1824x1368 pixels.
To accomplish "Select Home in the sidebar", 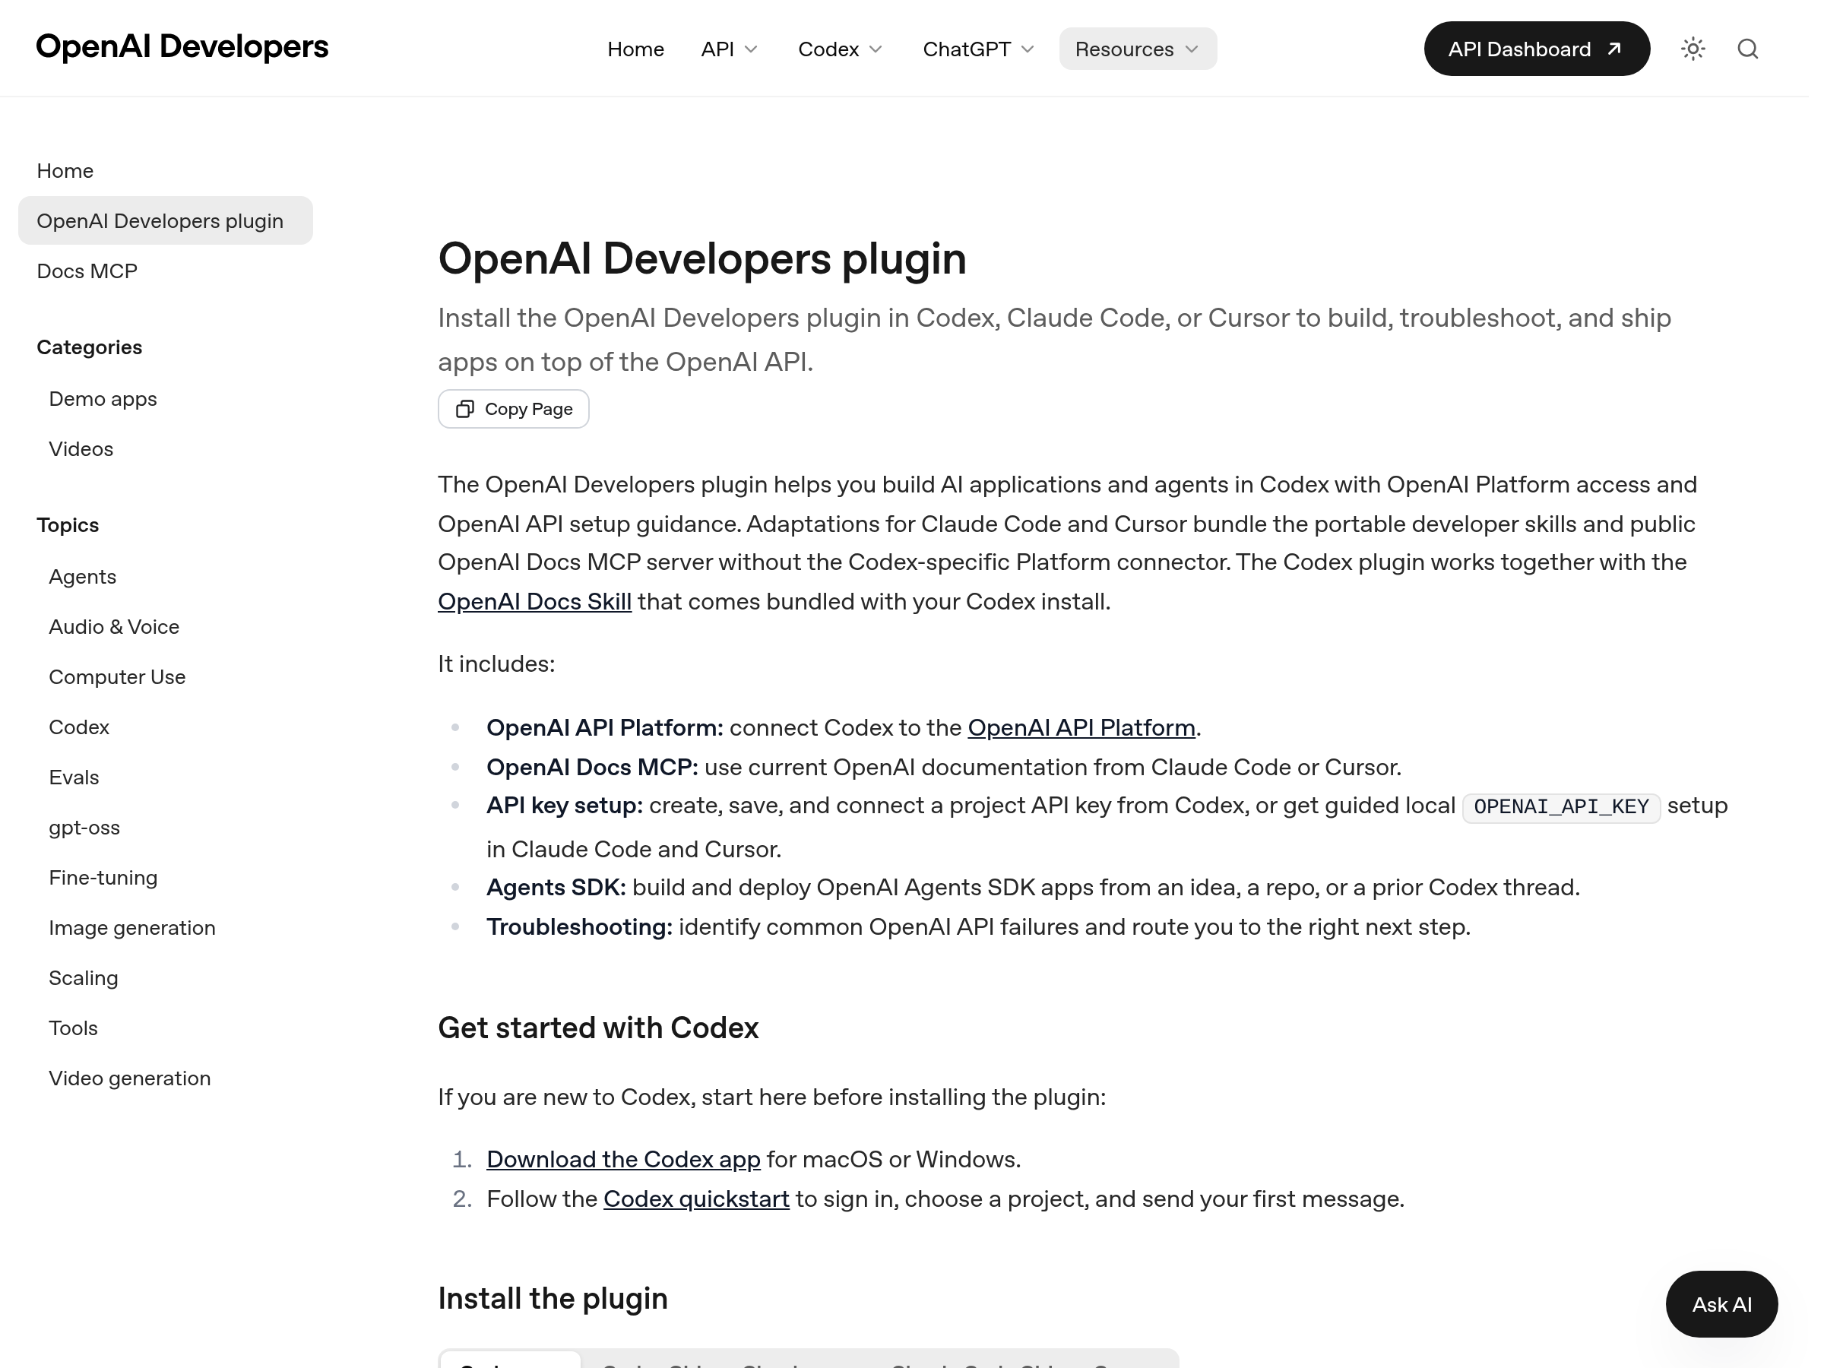I will tap(65, 171).
